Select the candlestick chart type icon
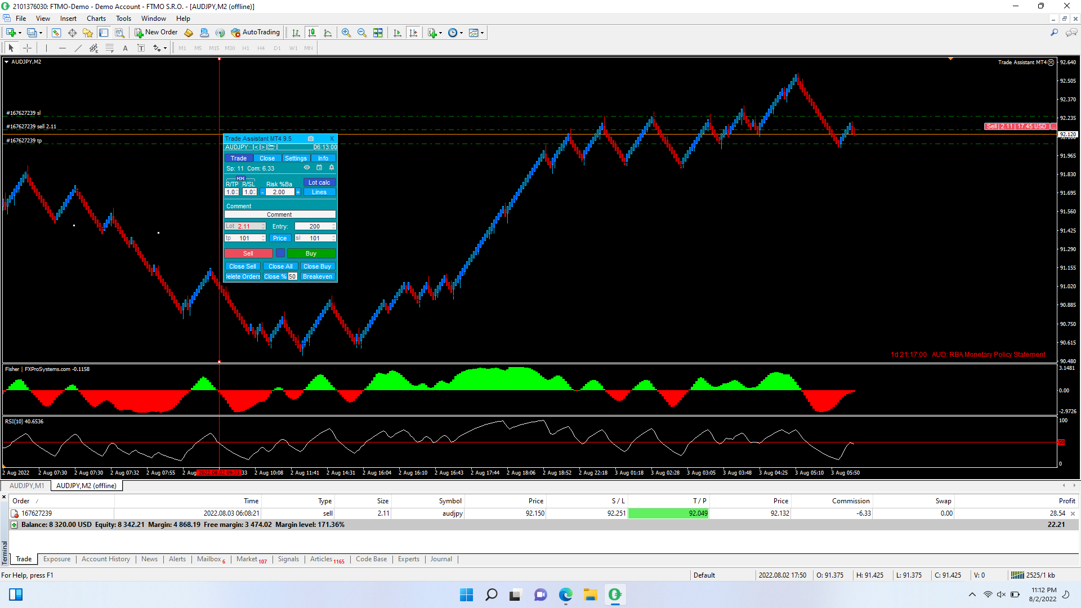Image resolution: width=1081 pixels, height=608 pixels. (312, 33)
